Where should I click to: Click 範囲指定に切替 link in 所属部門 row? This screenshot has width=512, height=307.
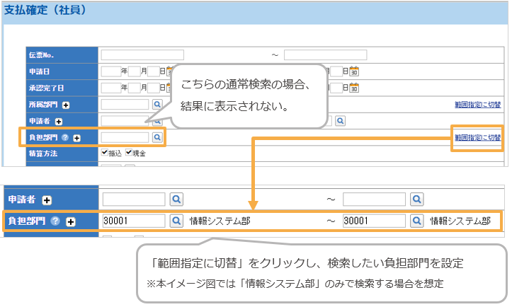pos(477,105)
